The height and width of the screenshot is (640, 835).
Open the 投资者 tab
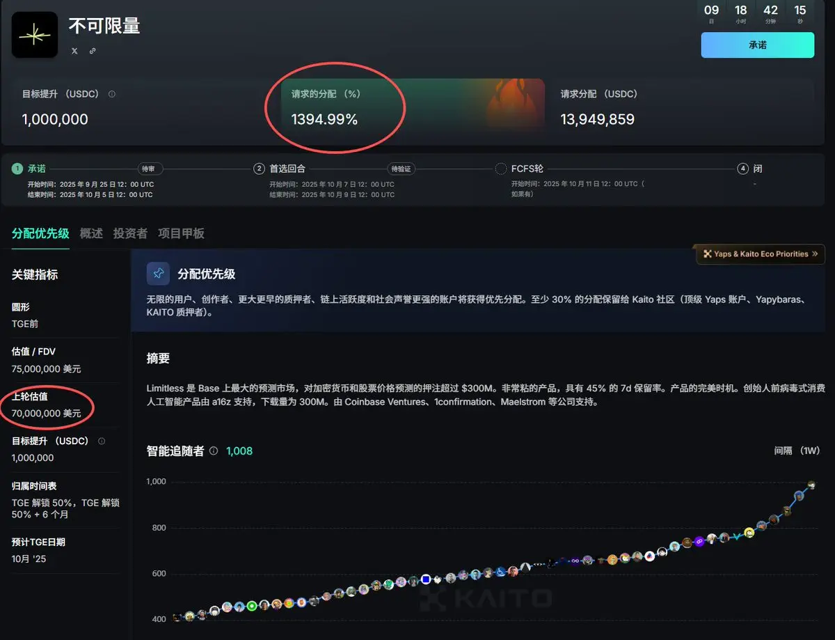[130, 233]
